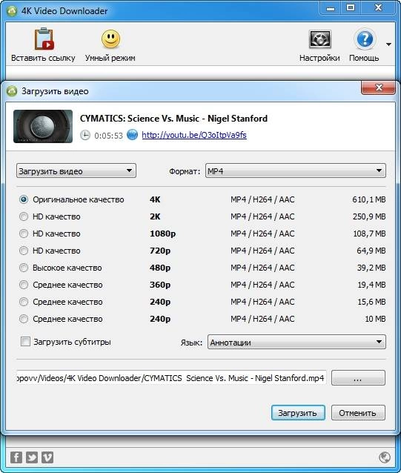Maximize the 4K Video Downloader window
The image size is (401, 473).
[x=351, y=8]
